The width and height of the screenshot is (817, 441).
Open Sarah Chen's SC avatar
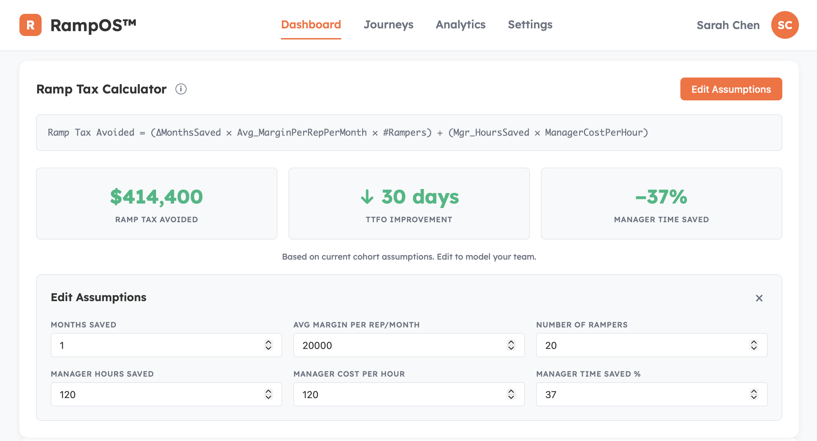coord(785,25)
